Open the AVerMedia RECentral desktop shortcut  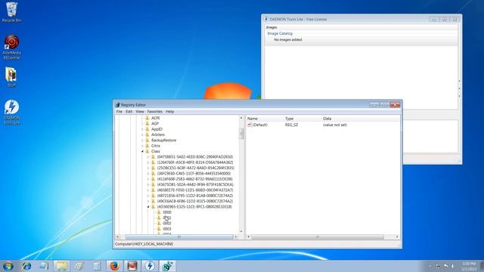[12, 47]
